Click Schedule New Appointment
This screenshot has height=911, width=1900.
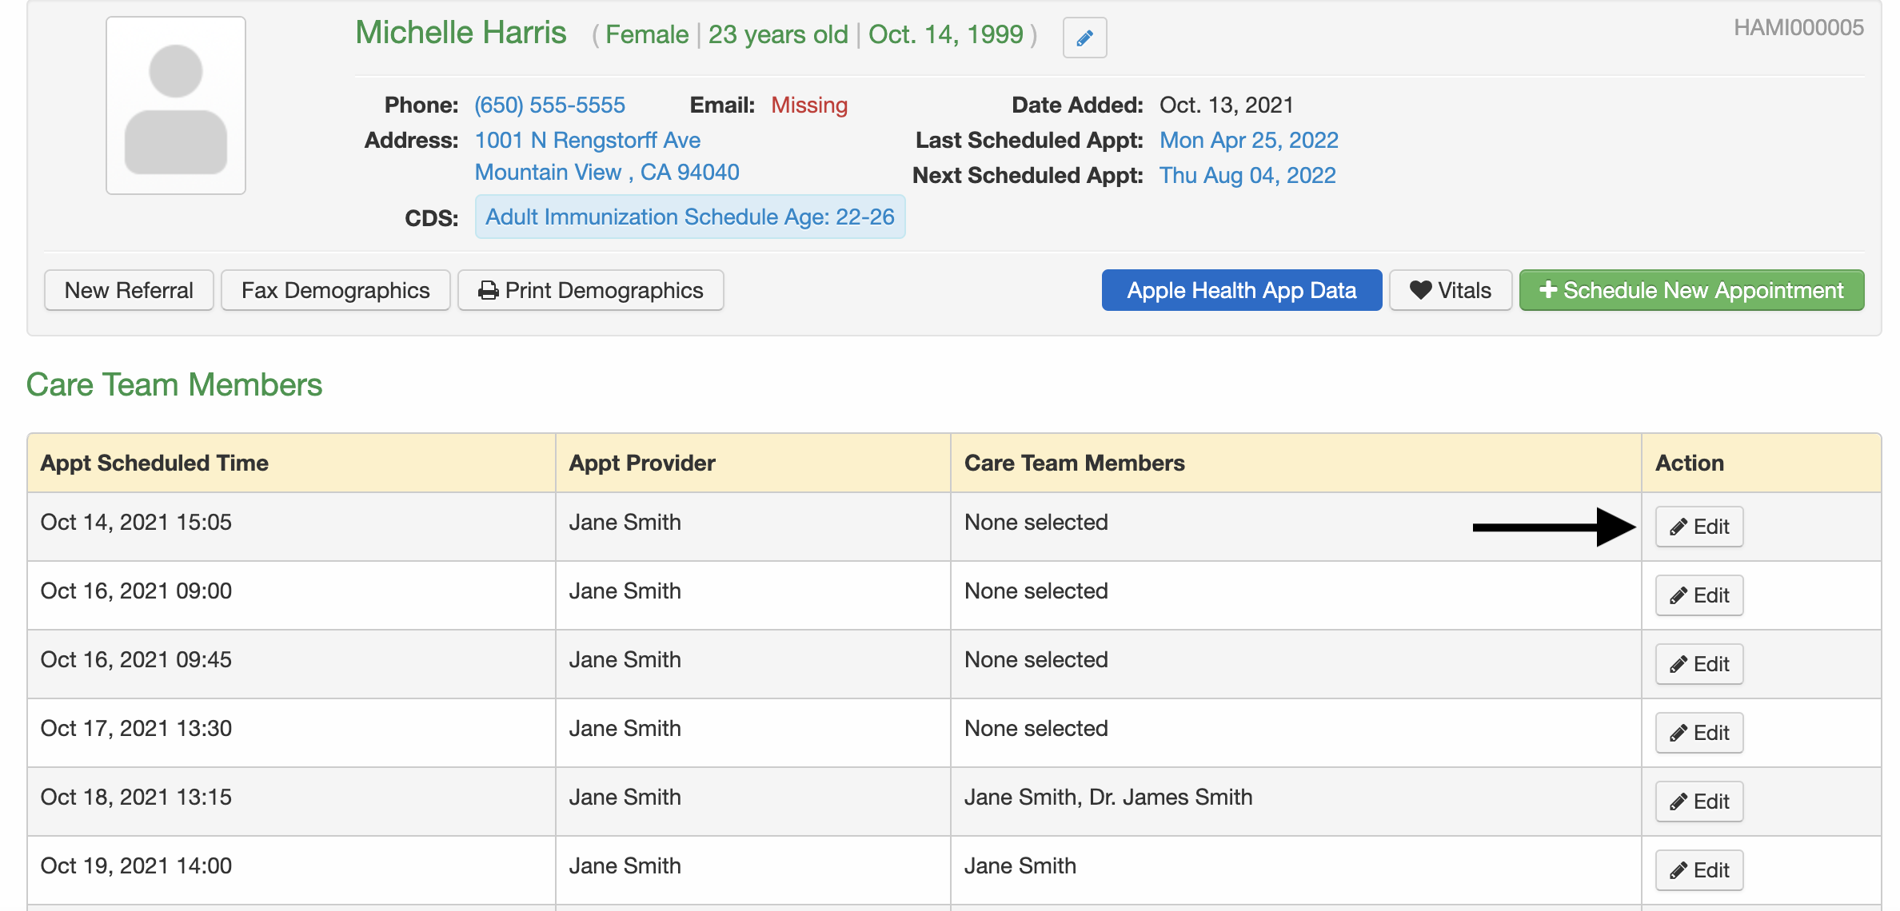pos(1692,290)
